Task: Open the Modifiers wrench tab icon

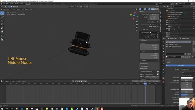Action: coord(163,64)
